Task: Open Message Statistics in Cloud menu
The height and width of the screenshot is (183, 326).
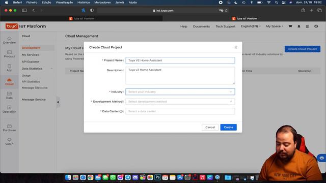Action: point(35,88)
